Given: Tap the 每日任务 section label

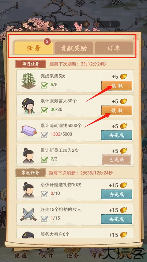Looking at the screenshot, I should (31, 64).
